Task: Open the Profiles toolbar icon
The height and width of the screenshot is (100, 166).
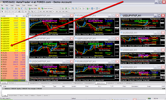Action: point(7,8)
